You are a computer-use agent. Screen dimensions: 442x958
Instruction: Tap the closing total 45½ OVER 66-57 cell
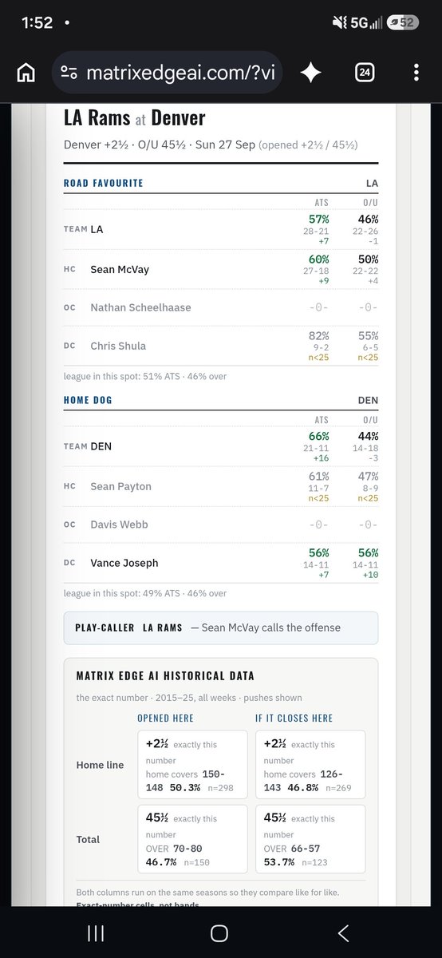click(x=310, y=839)
